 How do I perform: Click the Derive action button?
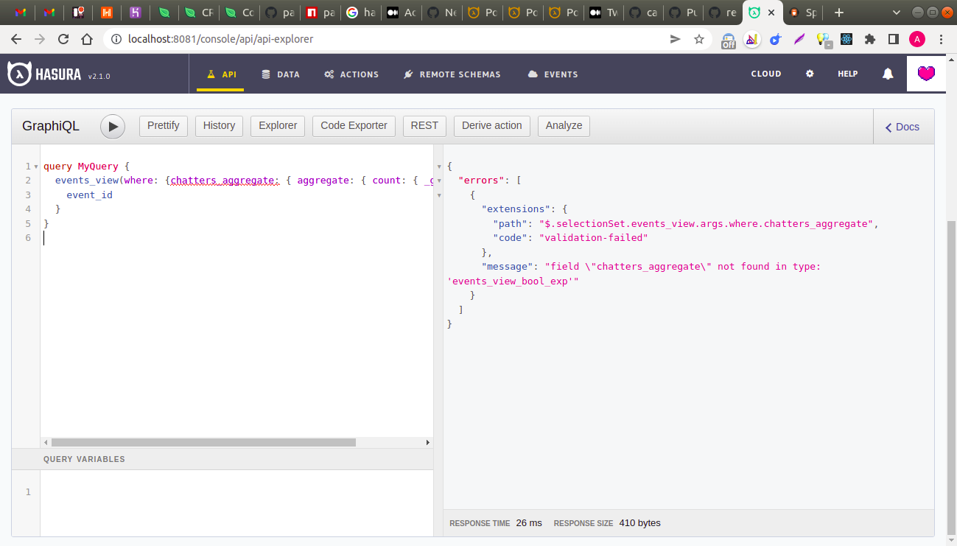[491, 126]
